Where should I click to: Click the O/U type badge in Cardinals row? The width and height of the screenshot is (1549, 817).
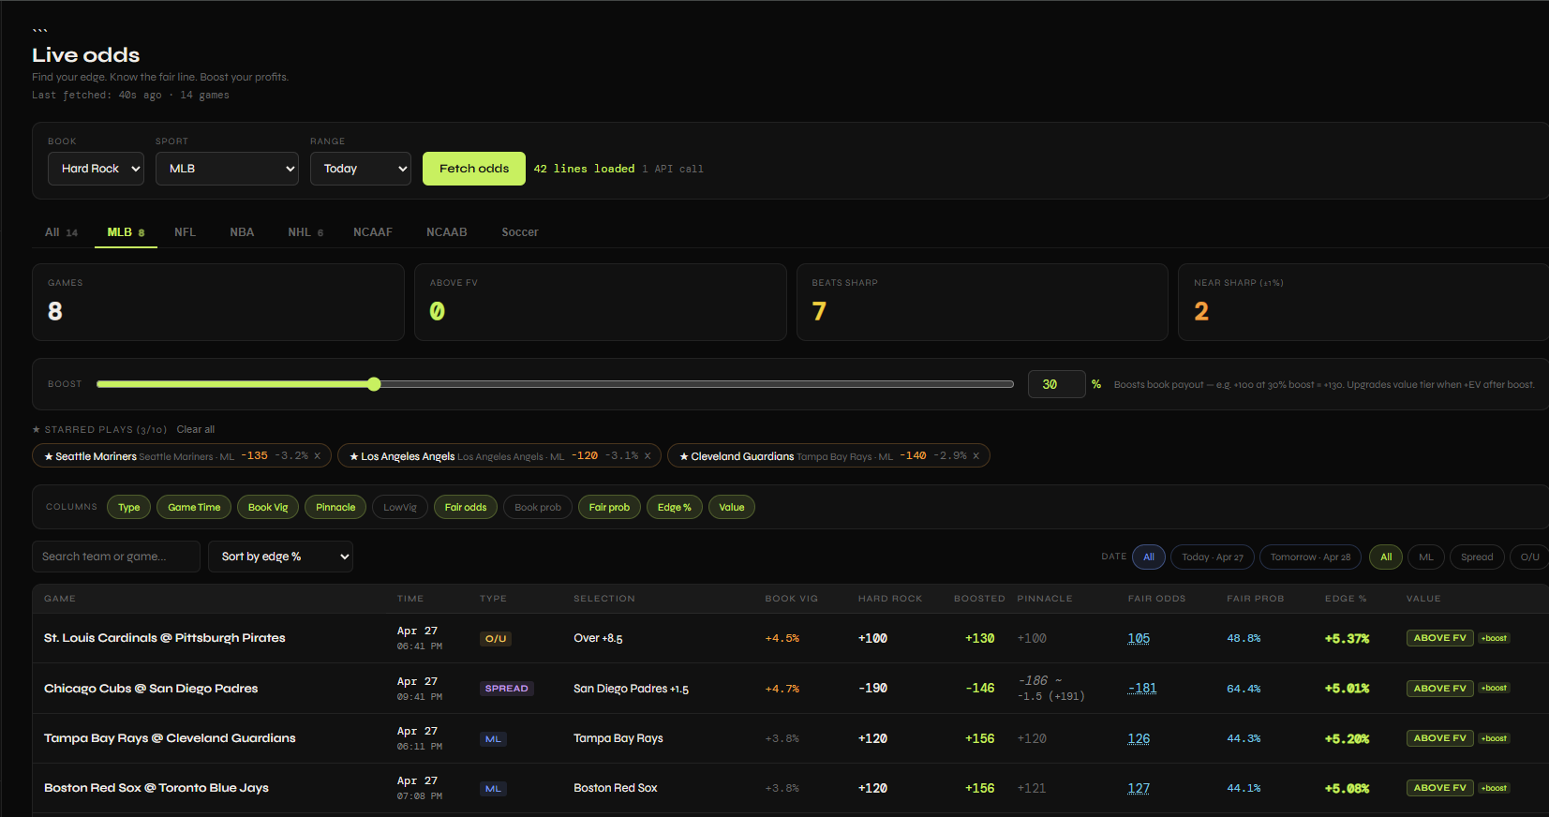[496, 639]
